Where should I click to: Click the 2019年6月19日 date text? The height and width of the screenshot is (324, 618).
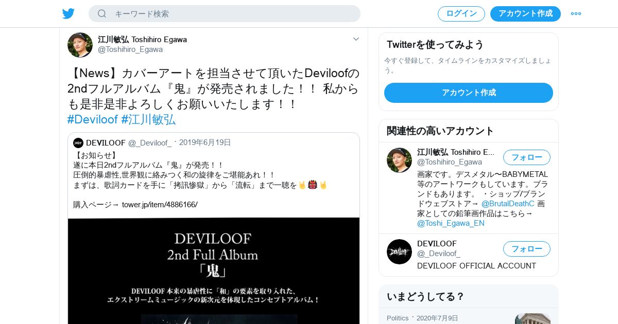(205, 142)
